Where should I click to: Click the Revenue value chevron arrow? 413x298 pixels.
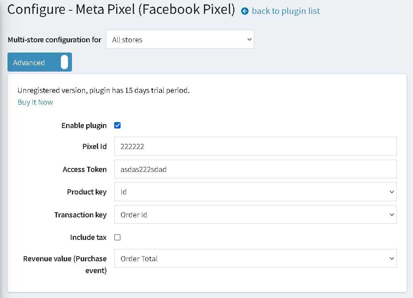[392, 258]
